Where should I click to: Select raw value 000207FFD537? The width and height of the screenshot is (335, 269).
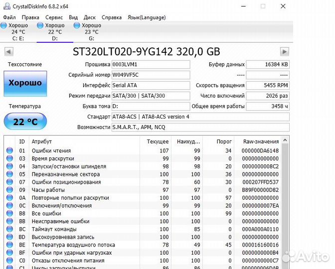[260, 182]
